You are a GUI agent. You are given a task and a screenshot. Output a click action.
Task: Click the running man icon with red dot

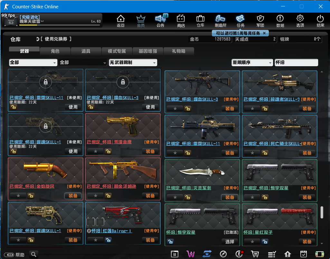239,254
